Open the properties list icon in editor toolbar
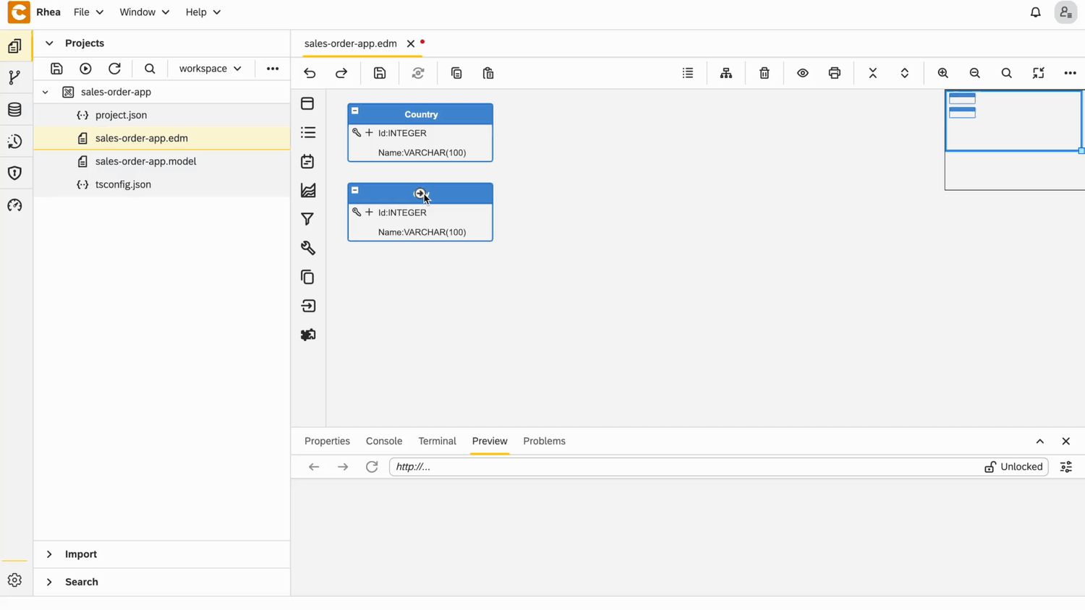This screenshot has height=610, width=1085. click(x=688, y=73)
